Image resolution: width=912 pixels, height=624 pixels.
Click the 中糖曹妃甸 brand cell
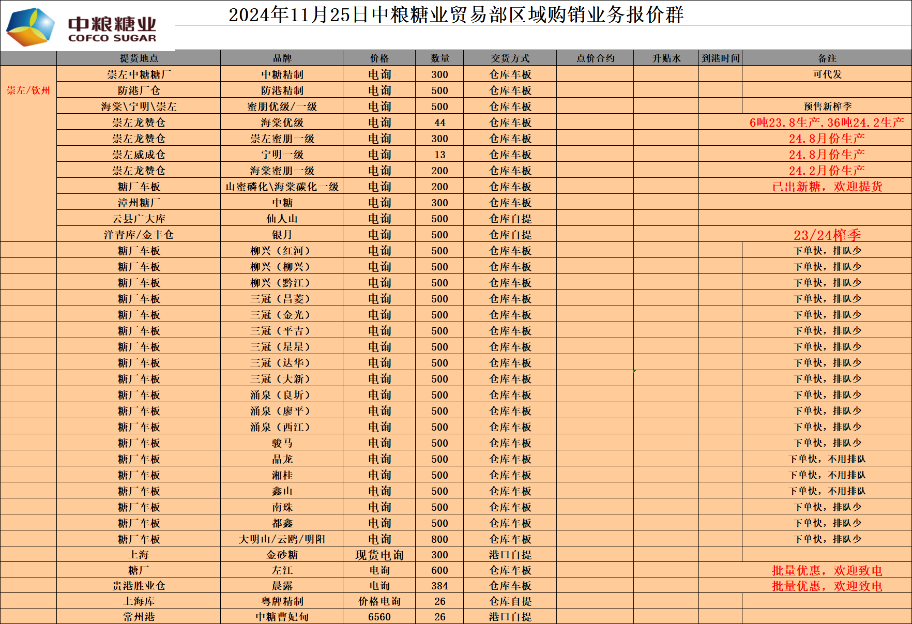282,617
